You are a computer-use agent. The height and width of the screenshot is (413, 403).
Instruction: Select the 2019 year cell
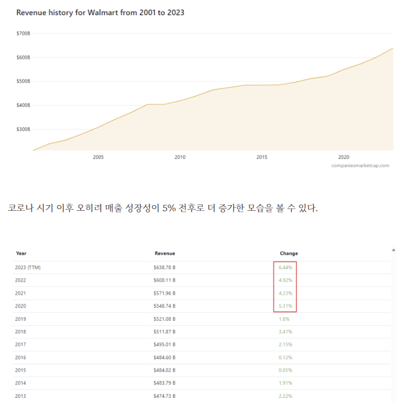pyautogui.click(x=20, y=319)
